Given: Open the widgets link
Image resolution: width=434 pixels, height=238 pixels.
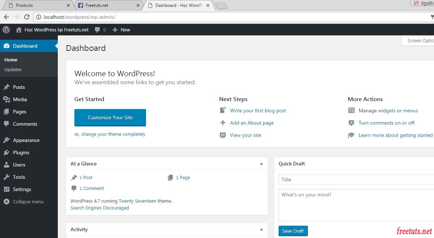Looking at the screenshot, I should click(387, 111).
